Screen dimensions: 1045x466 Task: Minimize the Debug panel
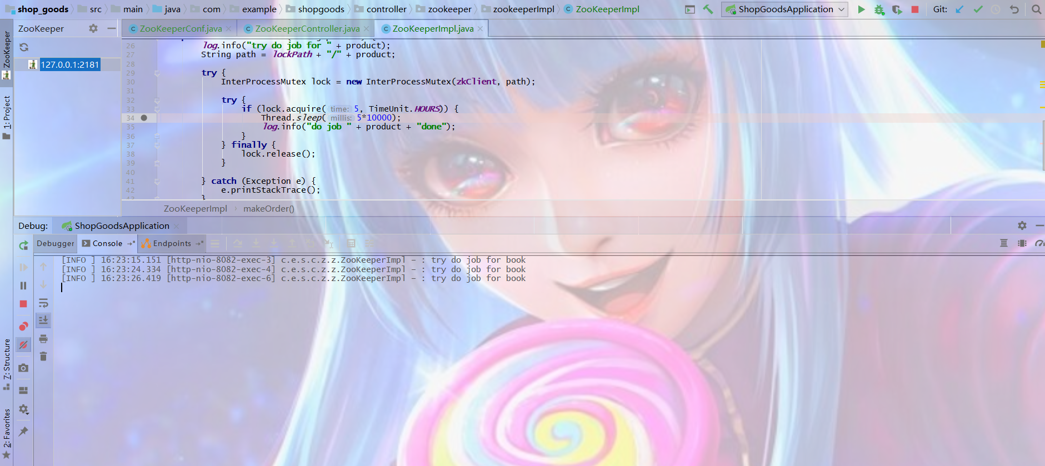1039,226
